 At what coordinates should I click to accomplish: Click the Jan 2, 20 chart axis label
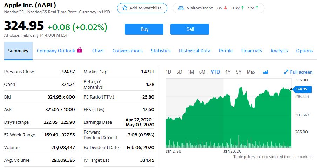click(173, 151)
